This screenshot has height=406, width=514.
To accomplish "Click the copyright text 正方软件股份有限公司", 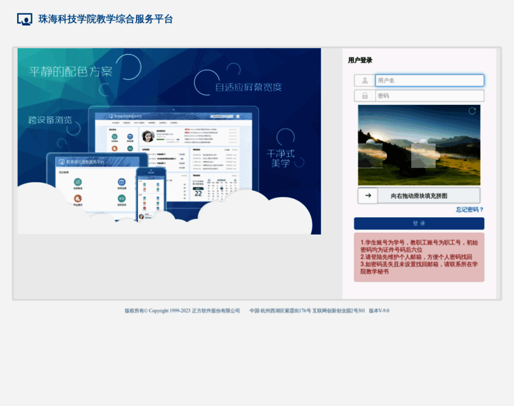I will tap(216, 311).
